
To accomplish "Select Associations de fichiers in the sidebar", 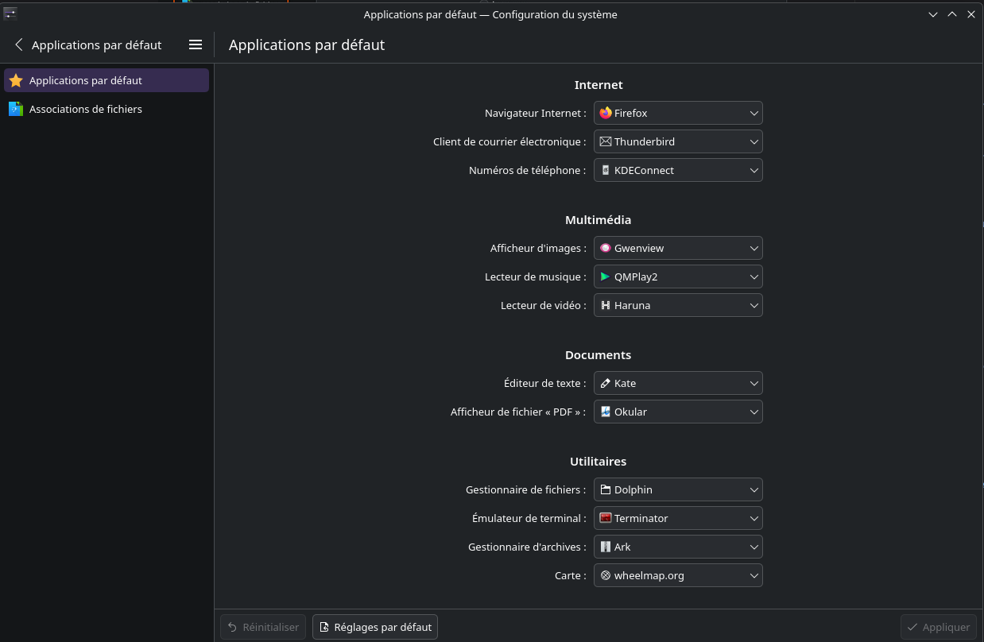I will (x=86, y=109).
